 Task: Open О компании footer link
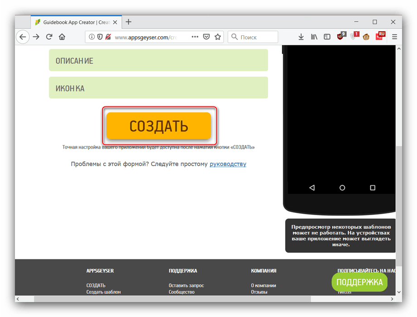pos(263,285)
